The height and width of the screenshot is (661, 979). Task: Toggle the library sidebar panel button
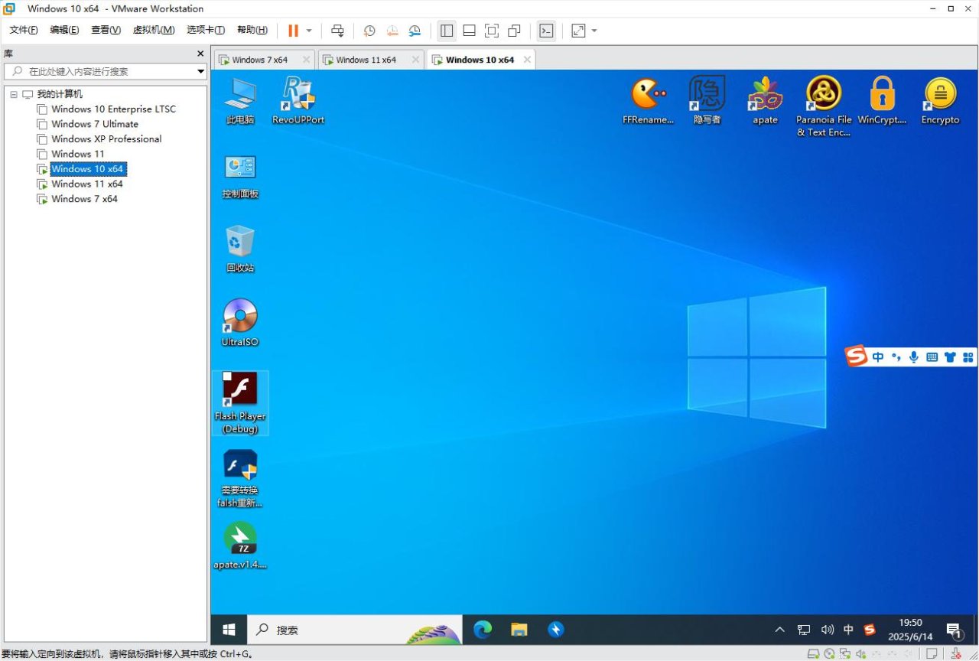[x=447, y=31]
